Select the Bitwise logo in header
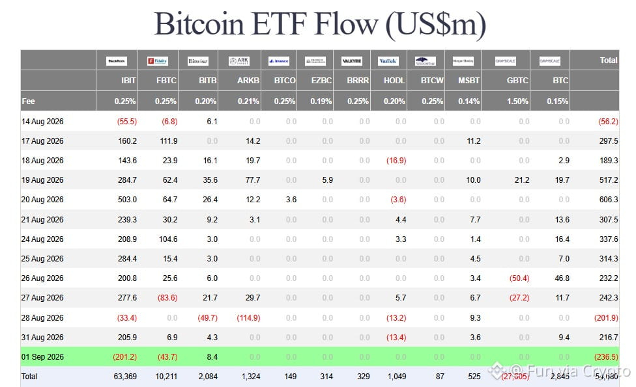Screen dimensions: 636x387 [198, 60]
